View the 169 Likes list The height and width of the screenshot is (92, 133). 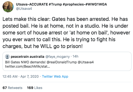35,88
